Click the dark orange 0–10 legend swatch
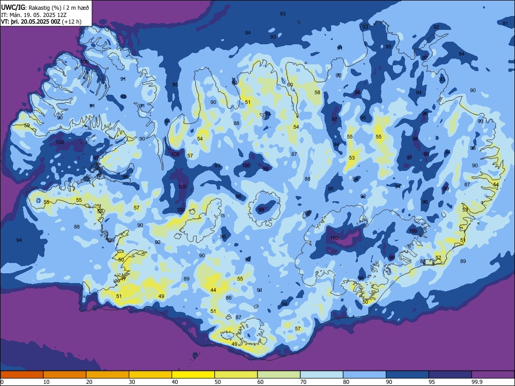 click(x=22, y=375)
